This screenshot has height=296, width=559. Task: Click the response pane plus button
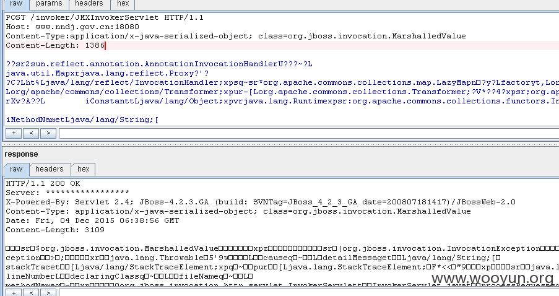click(14, 293)
